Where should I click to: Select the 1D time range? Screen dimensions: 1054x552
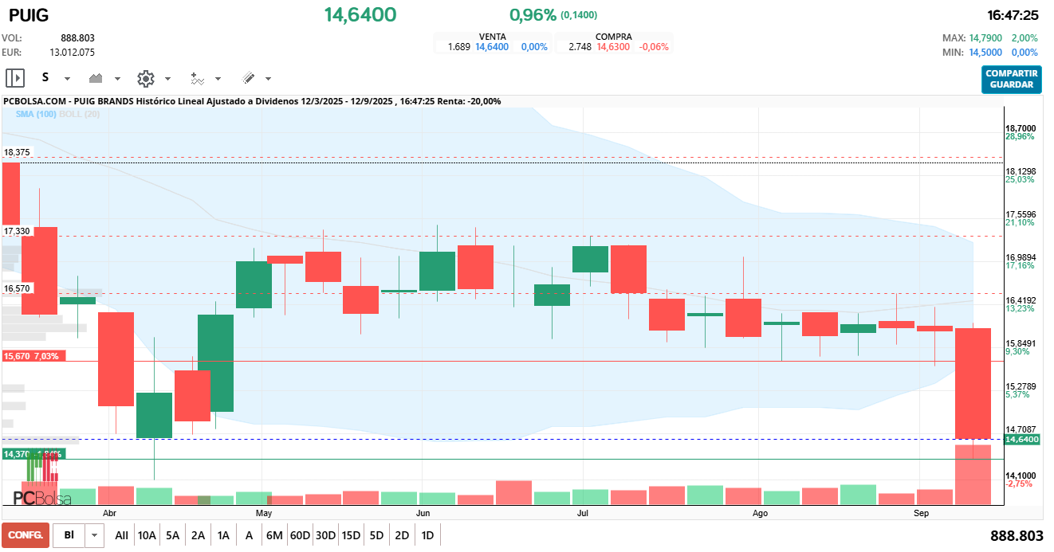(427, 535)
